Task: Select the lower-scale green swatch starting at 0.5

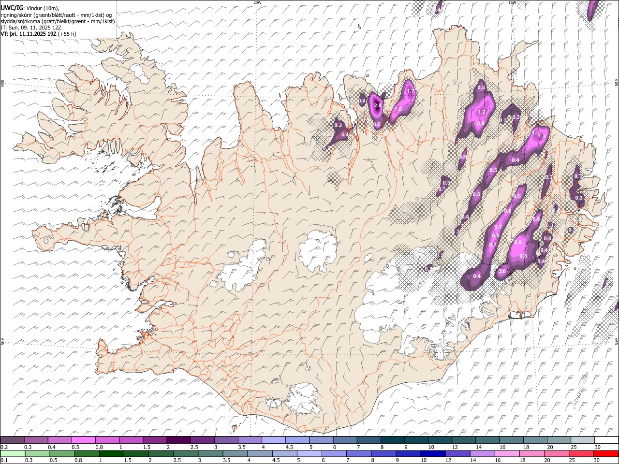Action: [62, 453]
